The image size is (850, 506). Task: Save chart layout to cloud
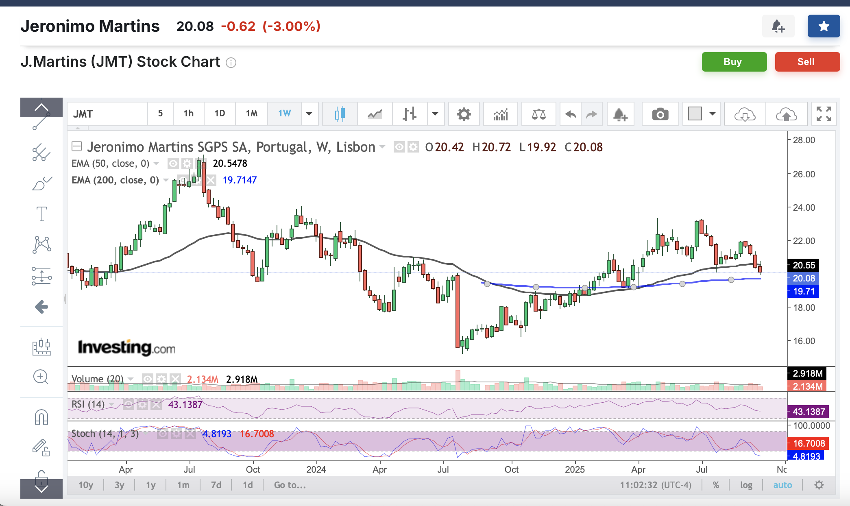[x=786, y=114]
